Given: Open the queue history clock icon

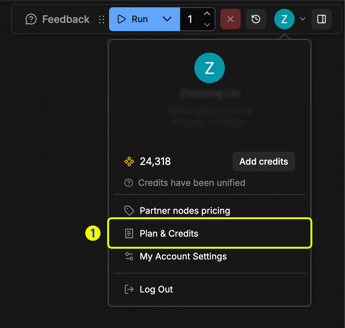Looking at the screenshot, I should click(x=256, y=19).
